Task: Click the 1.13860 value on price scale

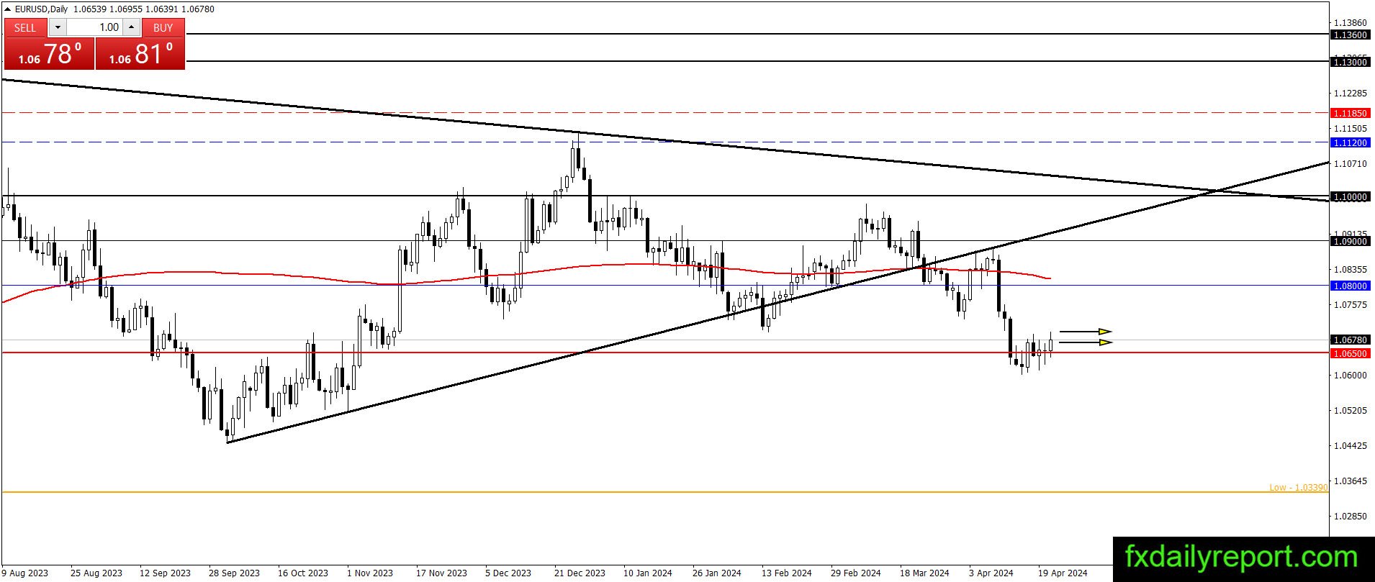Action: click(x=1350, y=23)
